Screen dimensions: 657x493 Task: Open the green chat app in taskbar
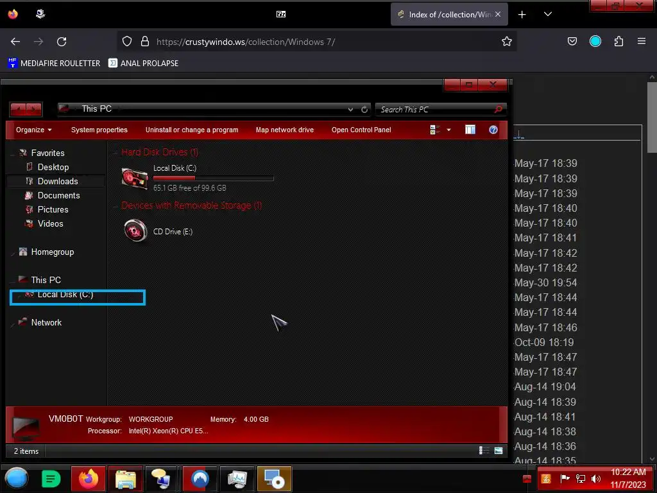51,478
